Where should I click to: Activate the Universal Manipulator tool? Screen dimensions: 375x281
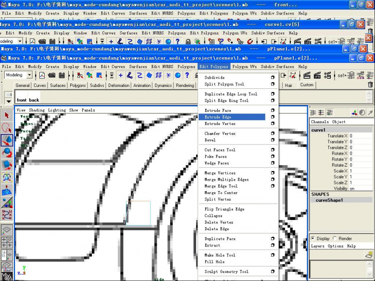(7, 178)
